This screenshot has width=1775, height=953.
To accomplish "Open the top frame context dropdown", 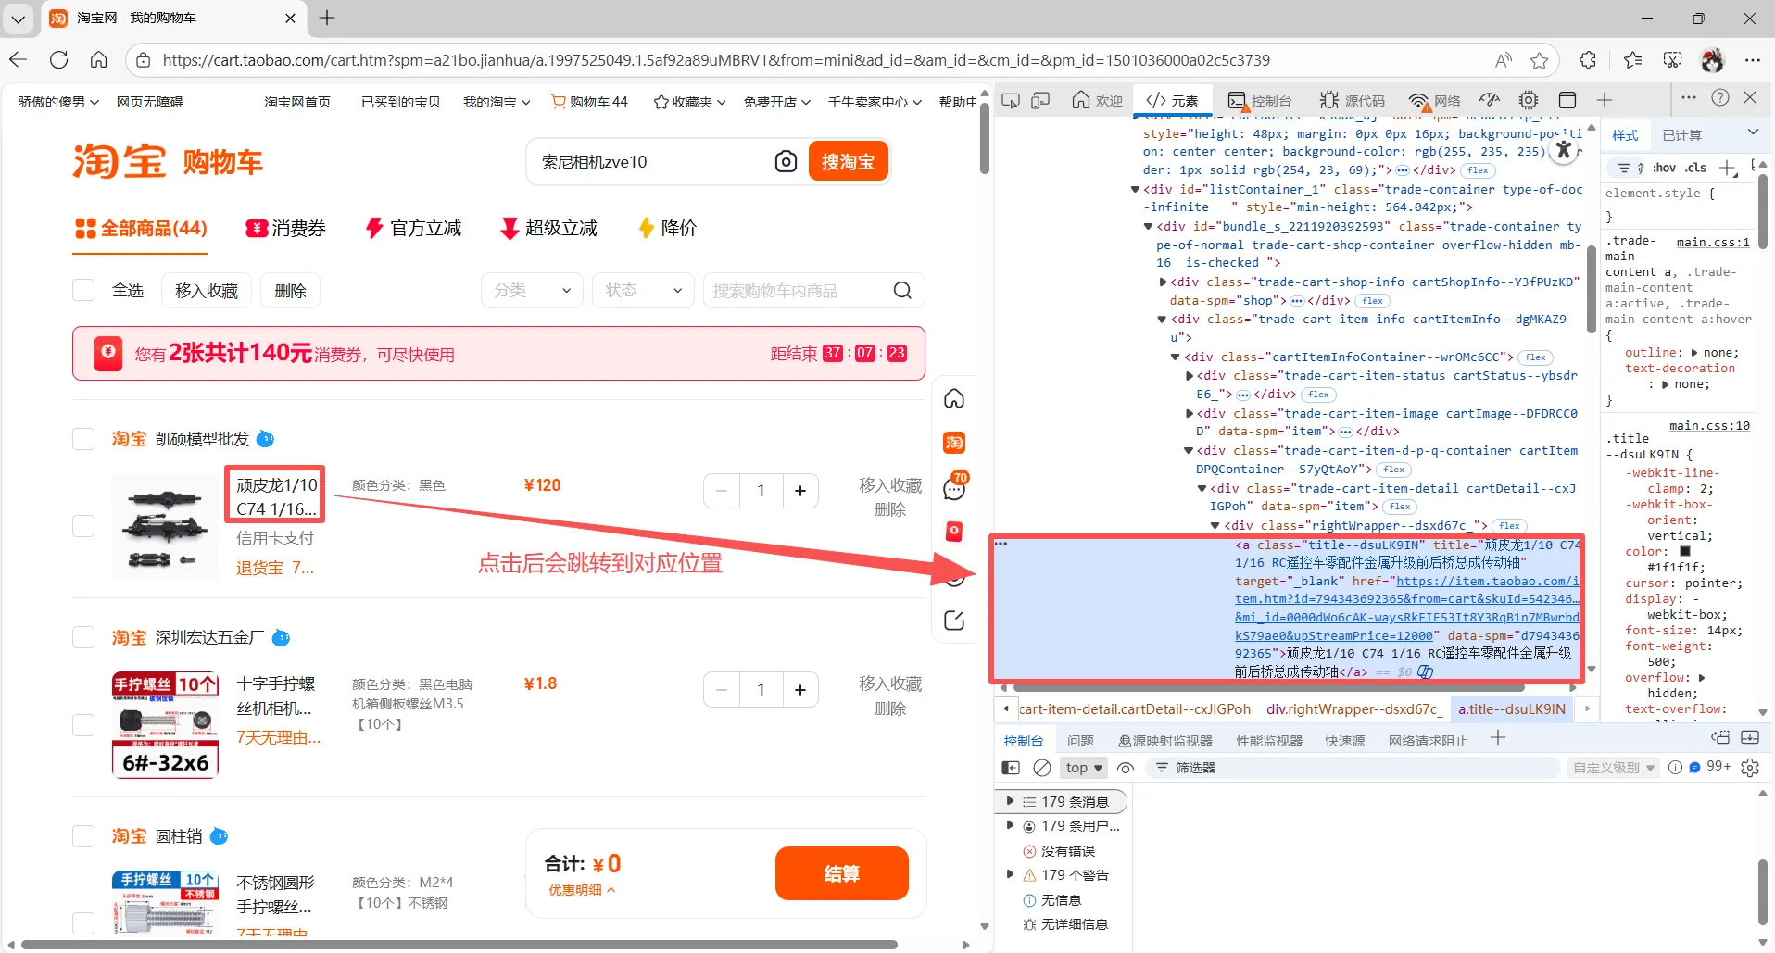I will click(1082, 768).
